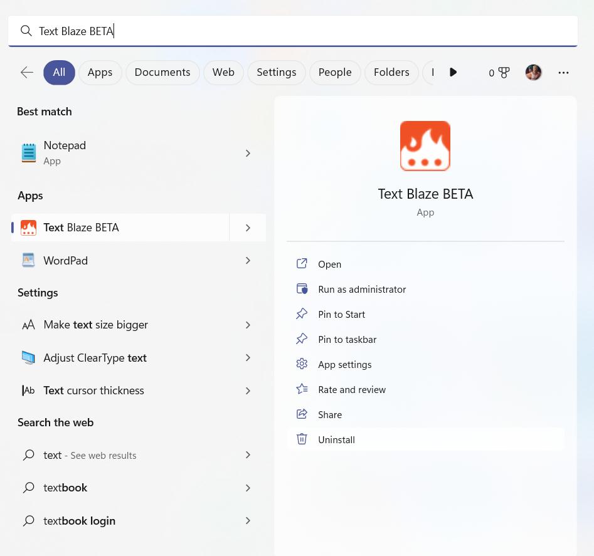Click the Ab text cursor icon
594x556 pixels.
(28, 391)
